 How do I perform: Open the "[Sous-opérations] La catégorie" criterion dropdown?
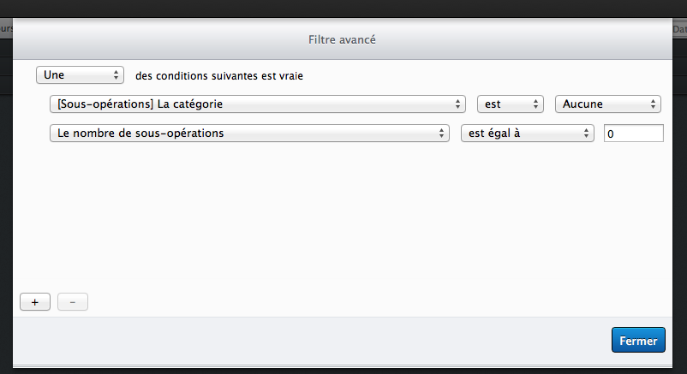[x=257, y=104]
